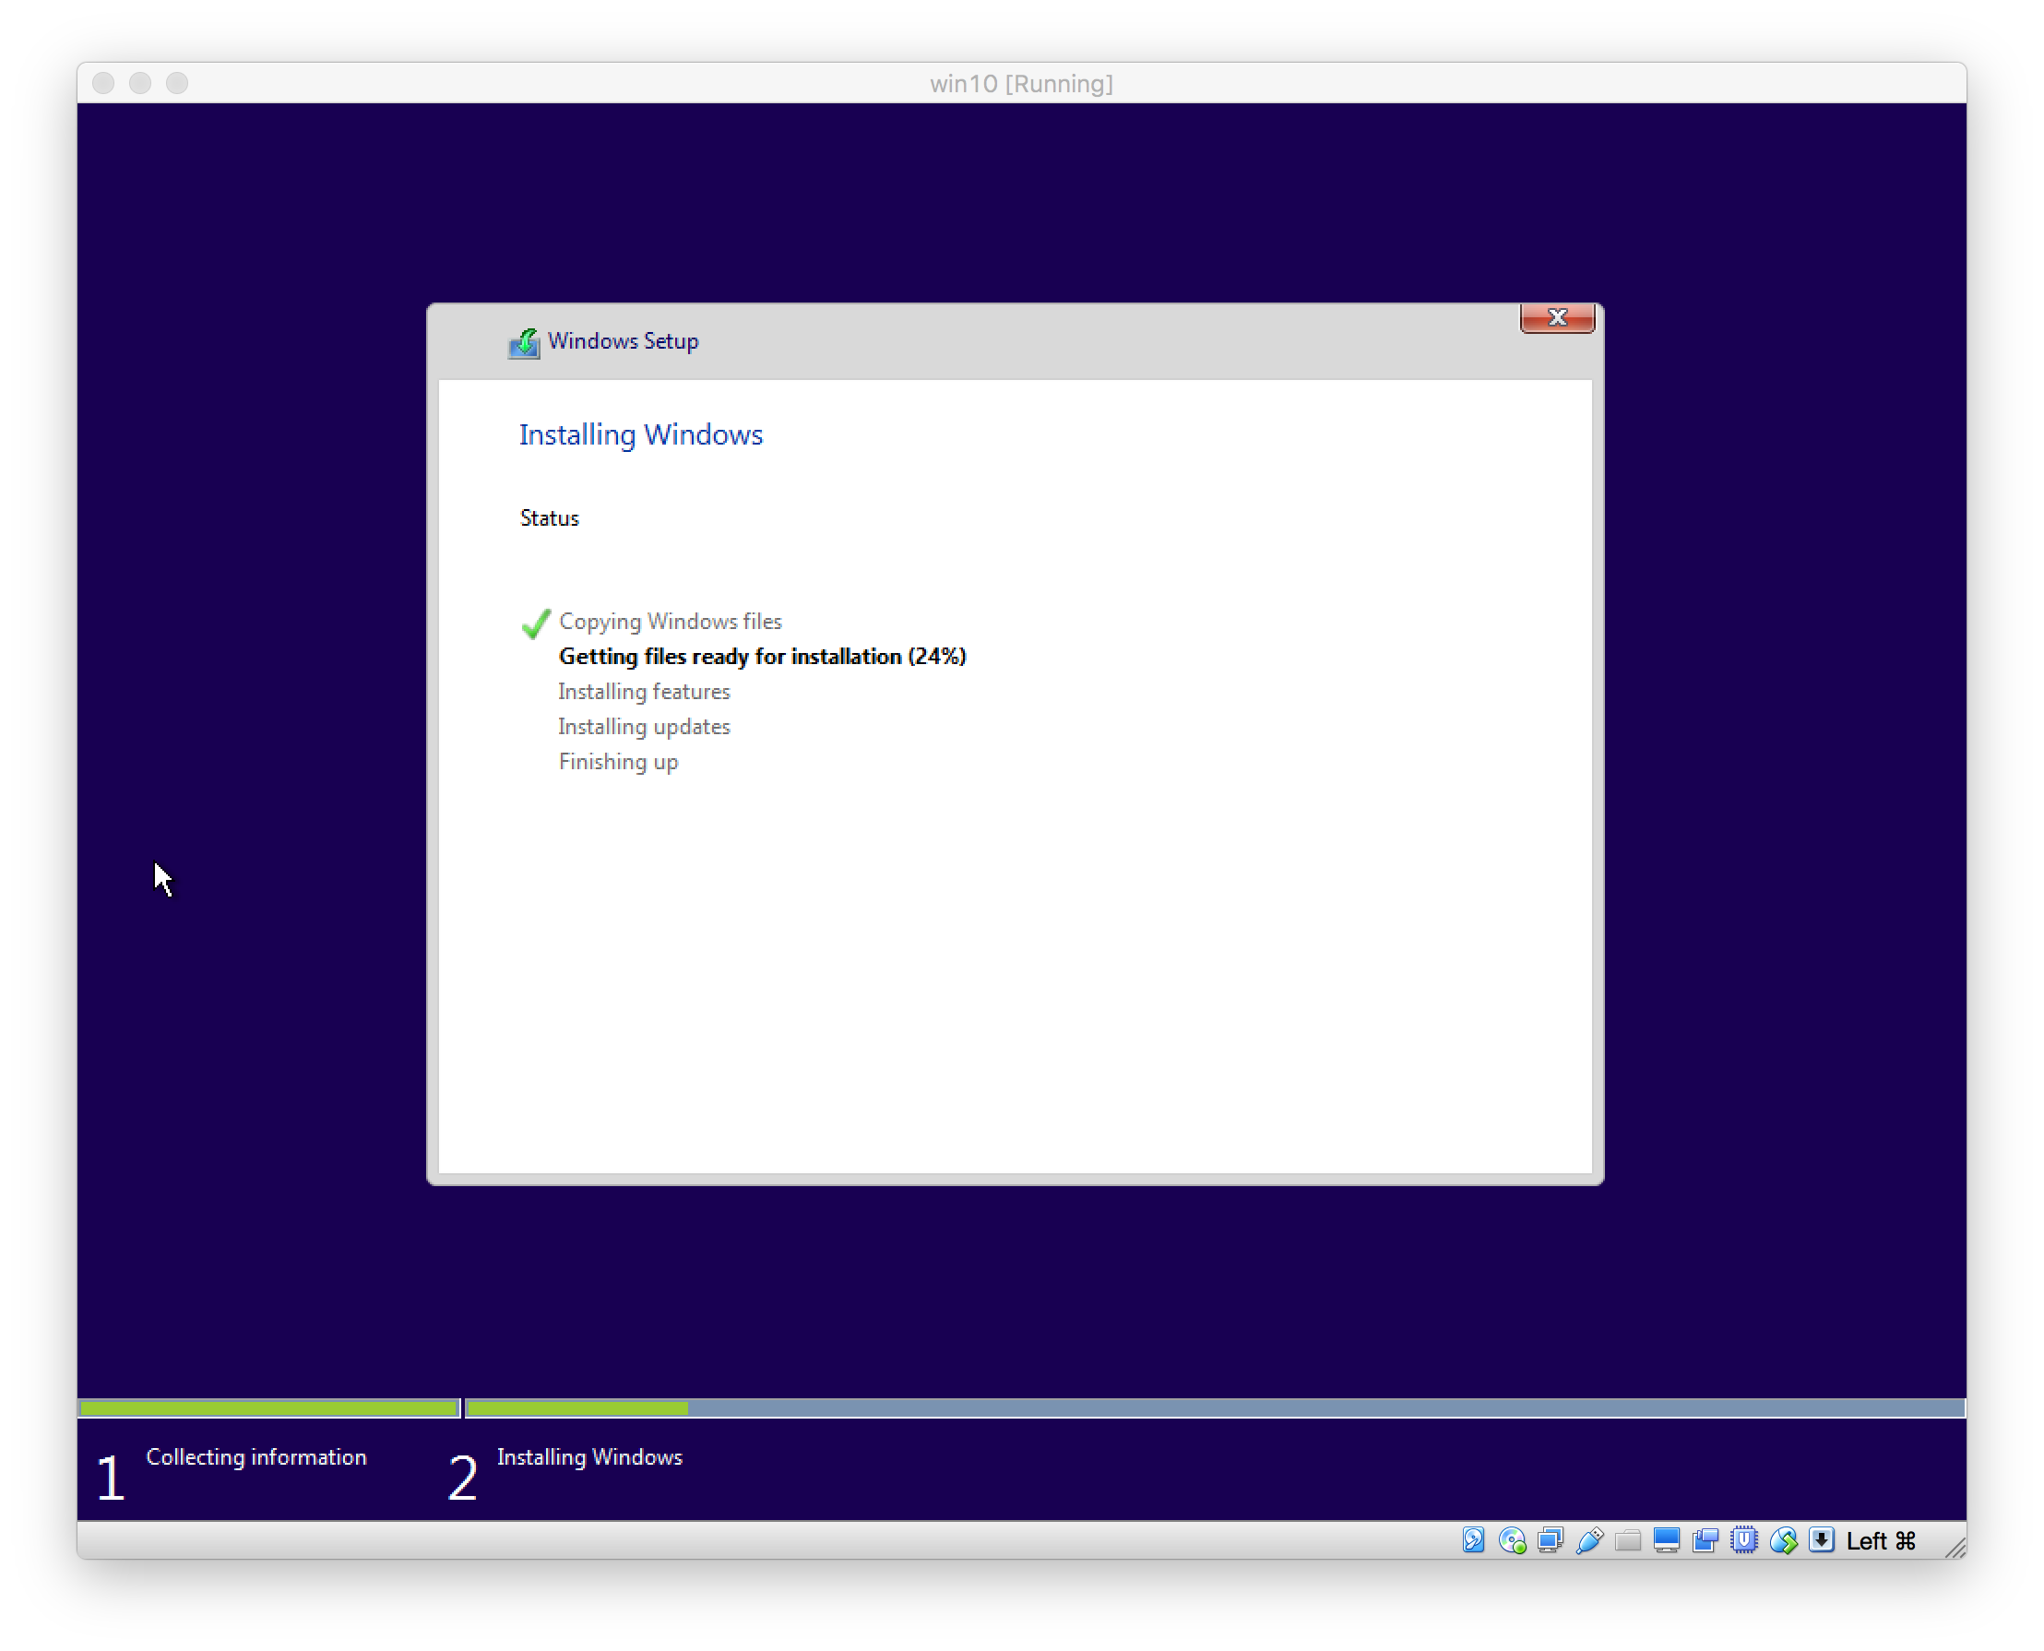Click the keyboard capture down-arrow indicator

click(1822, 1540)
